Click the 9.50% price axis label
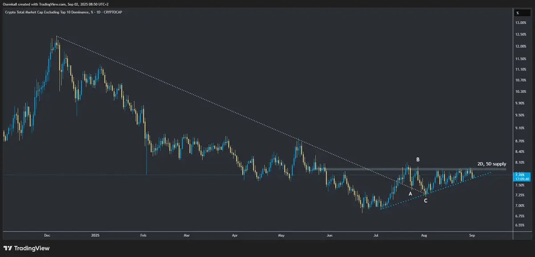 [520, 115]
